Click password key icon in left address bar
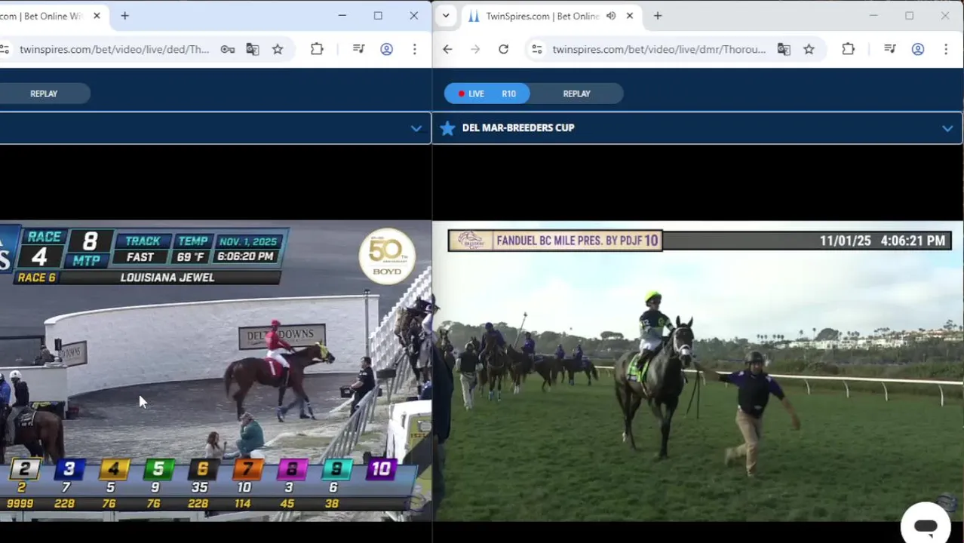The image size is (964, 543). pyautogui.click(x=228, y=49)
